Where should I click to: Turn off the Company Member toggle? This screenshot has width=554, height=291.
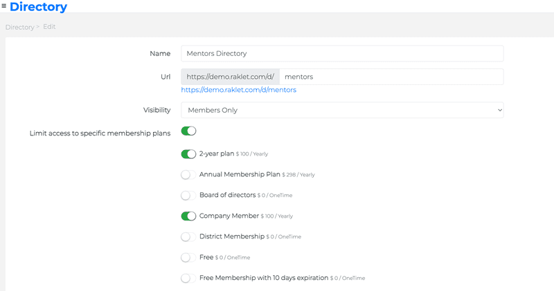188,216
